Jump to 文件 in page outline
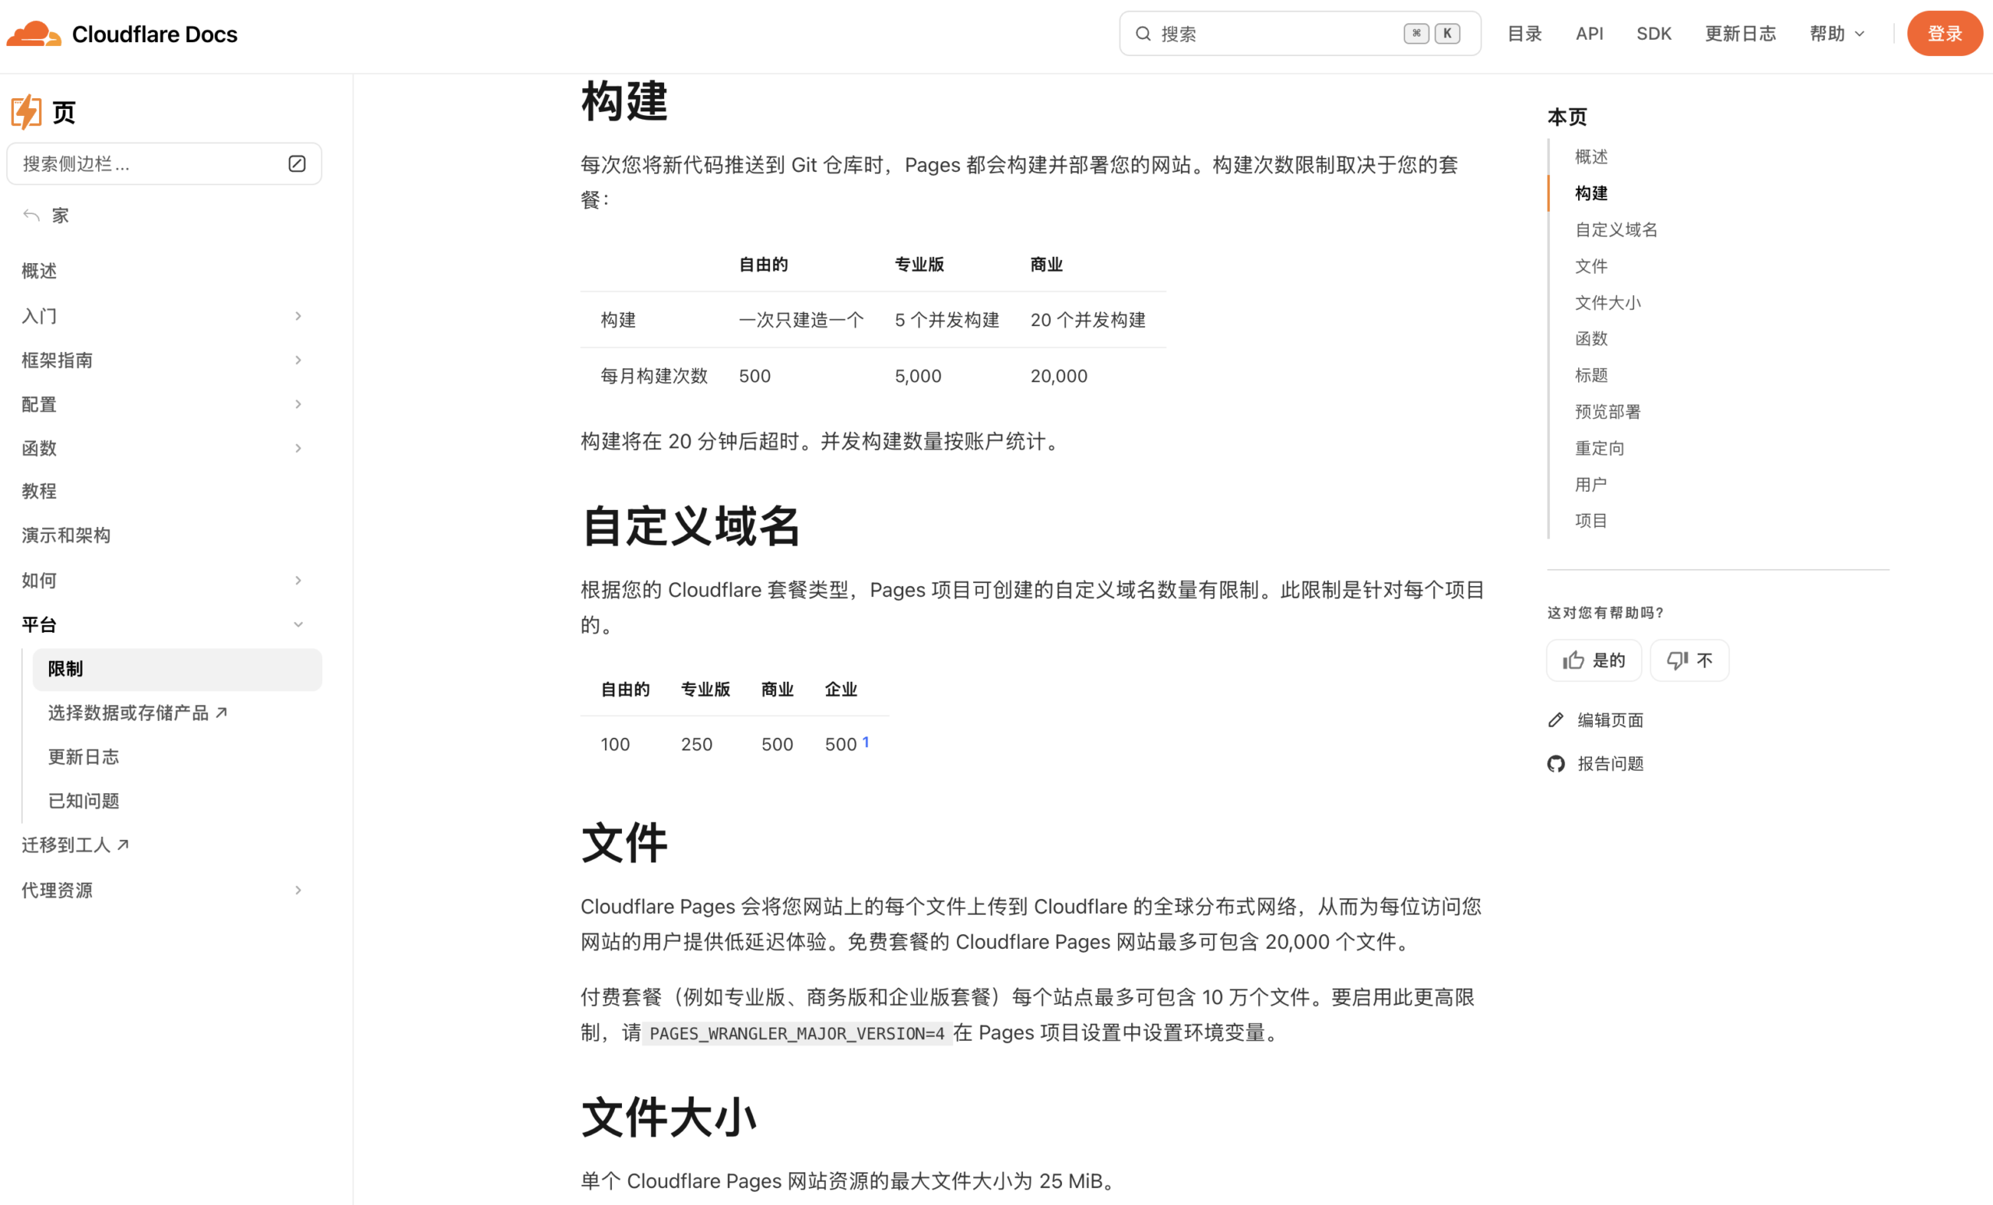Image resolution: width=1993 pixels, height=1205 pixels. coord(1591,266)
